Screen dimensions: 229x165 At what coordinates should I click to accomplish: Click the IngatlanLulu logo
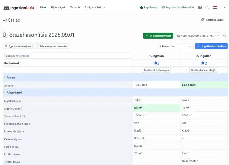pos(18,7)
